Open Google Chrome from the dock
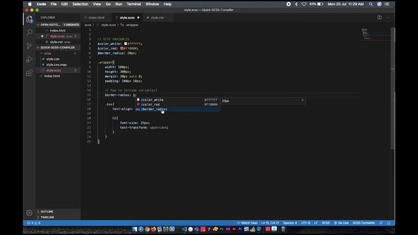Screen dimensions: 418x235 click(147, 229)
